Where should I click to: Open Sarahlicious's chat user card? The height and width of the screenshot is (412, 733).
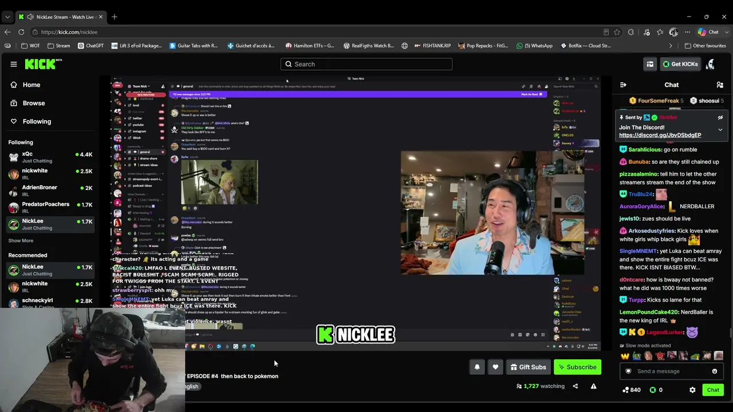point(645,149)
